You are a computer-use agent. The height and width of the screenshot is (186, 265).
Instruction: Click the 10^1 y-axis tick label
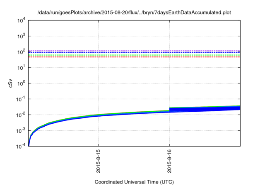(x=21, y=68)
